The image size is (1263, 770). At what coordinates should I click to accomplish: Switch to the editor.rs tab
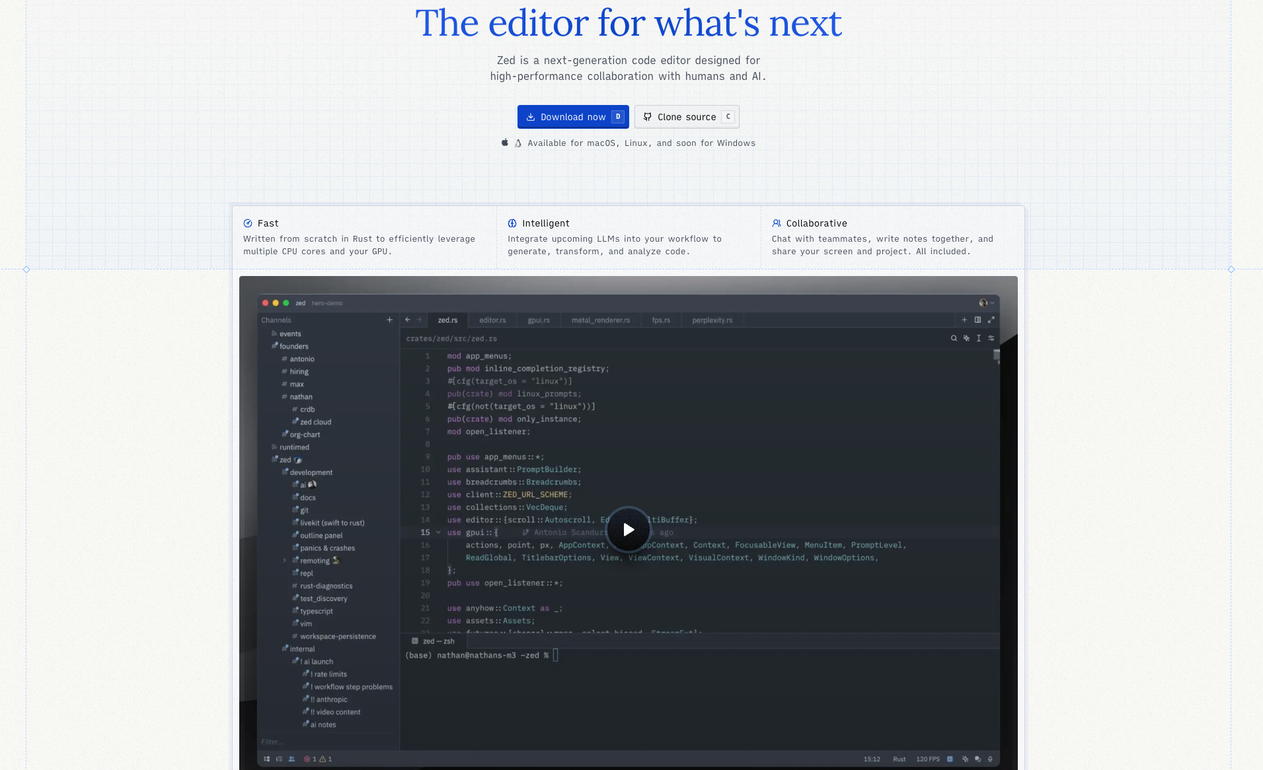coord(492,320)
